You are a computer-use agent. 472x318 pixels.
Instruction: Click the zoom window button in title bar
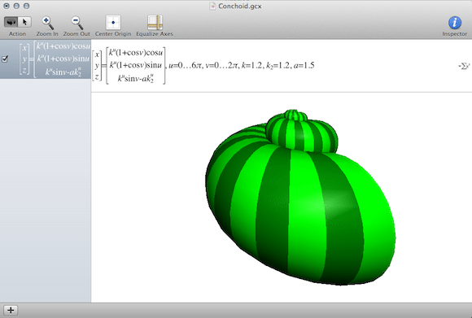click(x=27, y=6)
